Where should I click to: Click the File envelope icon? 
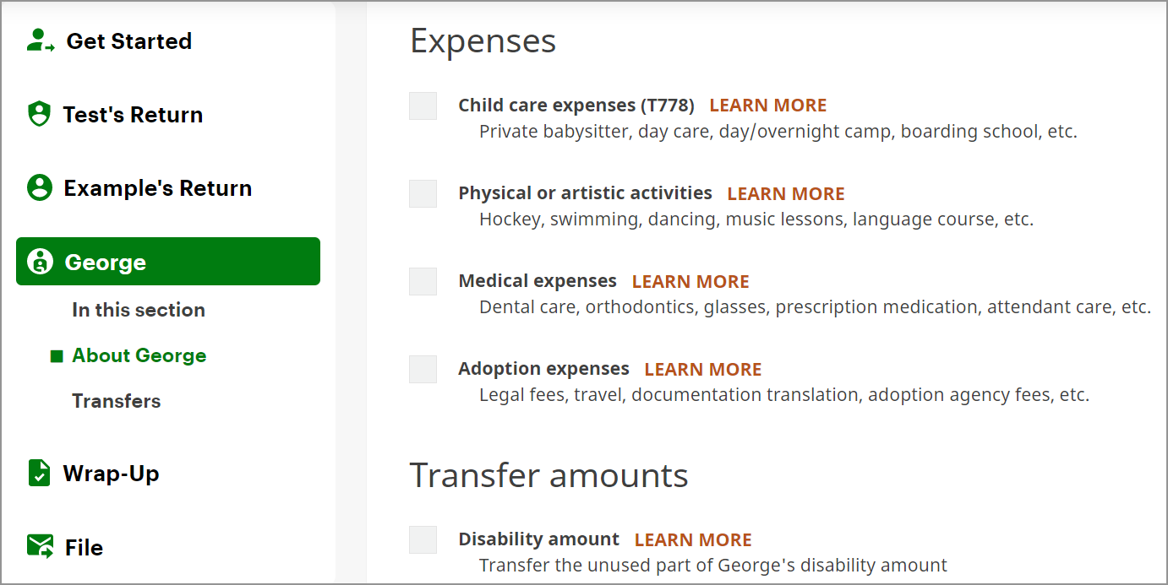[x=41, y=546]
